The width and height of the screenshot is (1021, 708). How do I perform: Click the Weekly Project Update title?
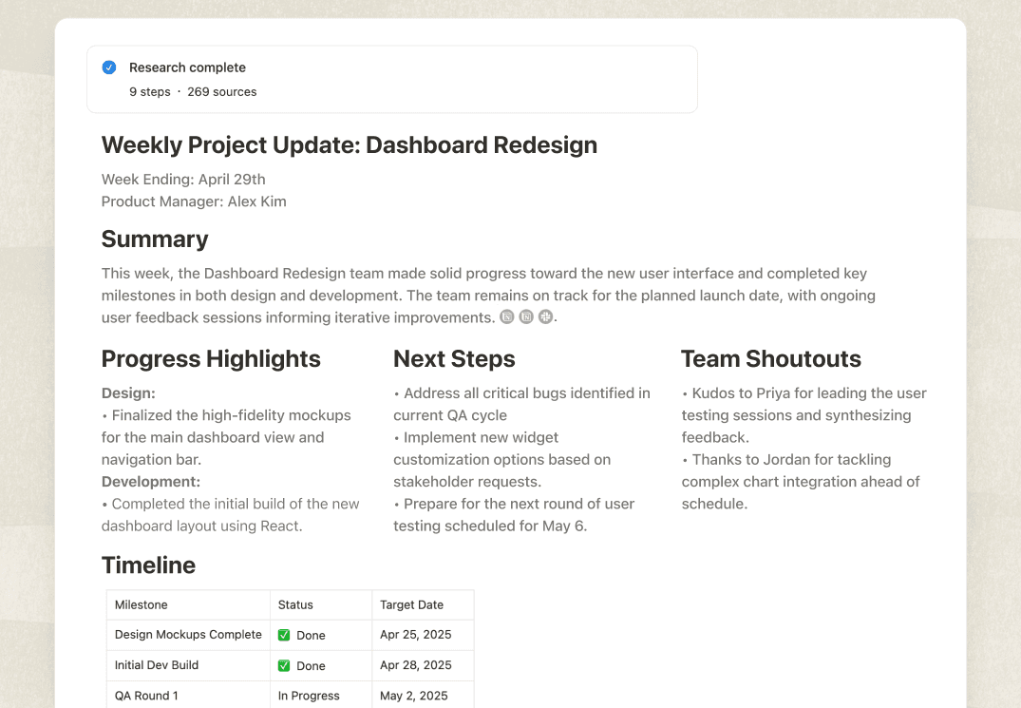click(349, 144)
